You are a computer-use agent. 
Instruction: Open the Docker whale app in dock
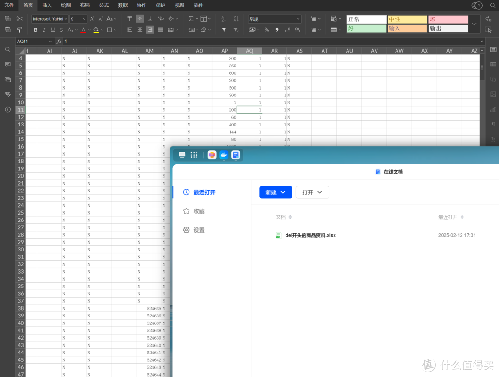pos(224,155)
